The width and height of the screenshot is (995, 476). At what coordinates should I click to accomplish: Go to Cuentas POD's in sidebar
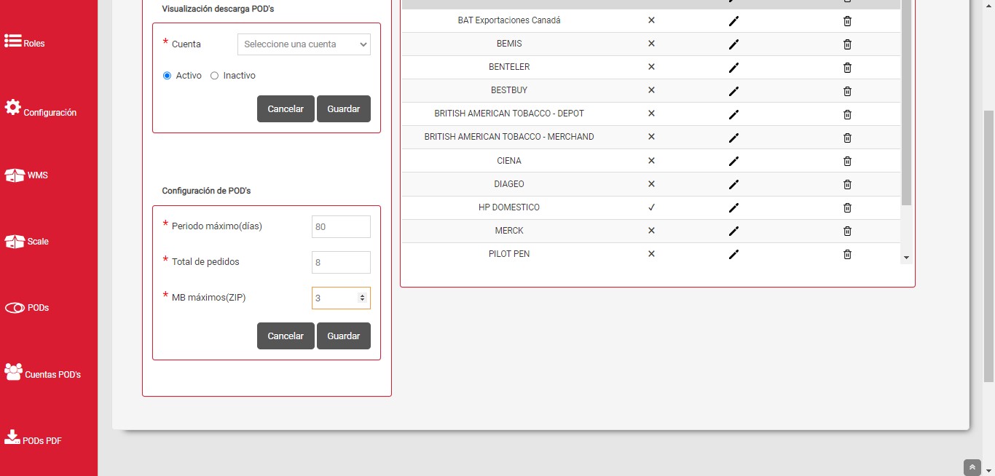click(42, 373)
